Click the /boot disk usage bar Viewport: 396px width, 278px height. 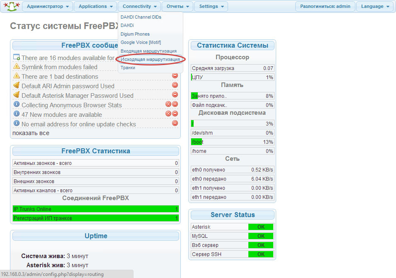click(x=232, y=142)
